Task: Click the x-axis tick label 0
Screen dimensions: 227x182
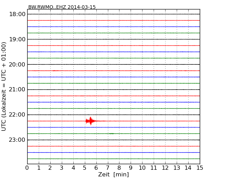Action: (x=27, y=168)
